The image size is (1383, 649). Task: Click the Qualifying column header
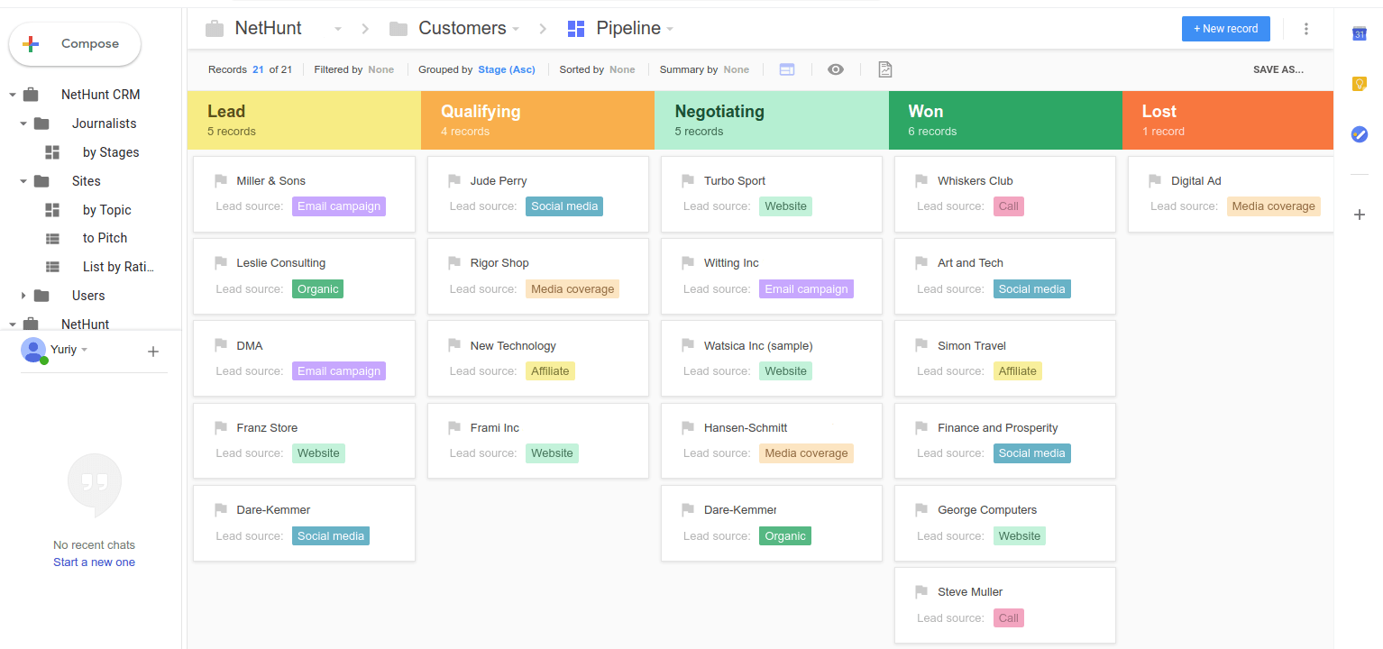[537, 120]
